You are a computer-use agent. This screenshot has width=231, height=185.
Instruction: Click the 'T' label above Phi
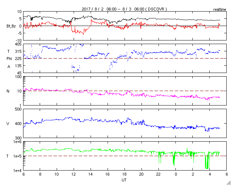pos(8,51)
